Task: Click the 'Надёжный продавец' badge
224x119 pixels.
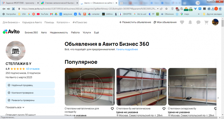Action: (x=30, y=85)
